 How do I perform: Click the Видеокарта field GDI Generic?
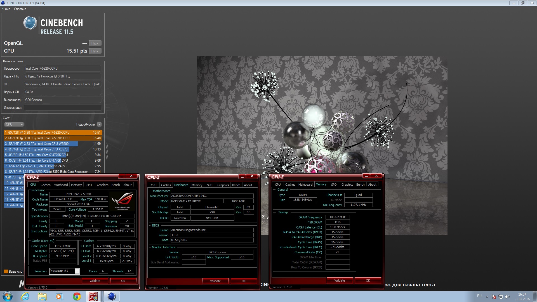[63, 100]
